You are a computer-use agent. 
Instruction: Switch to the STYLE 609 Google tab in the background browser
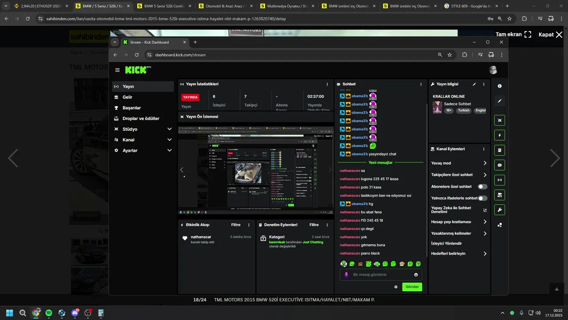(x=471, y=6)
